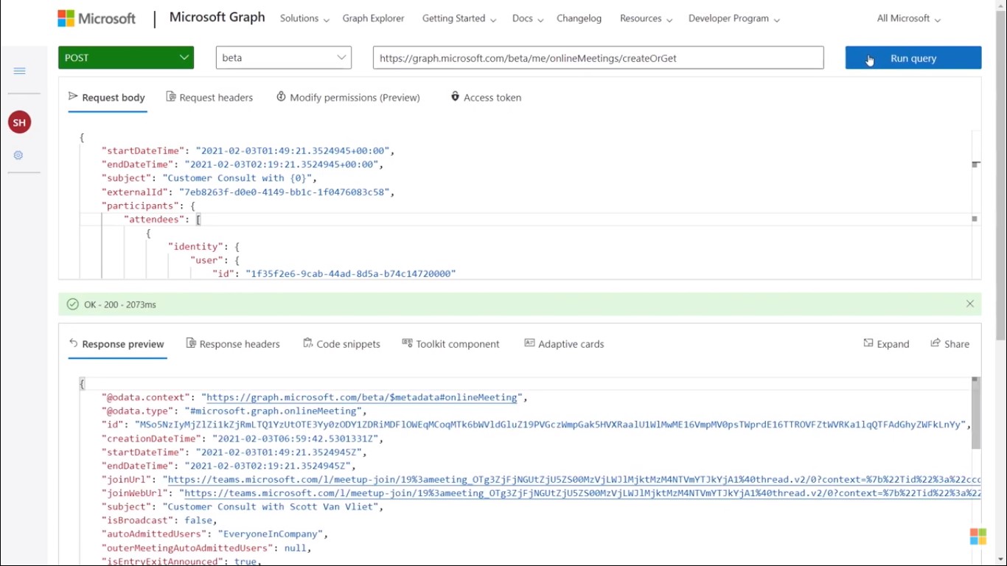Click the Access token lock icon
Image resolution: width=1007 pixels, height=566 pixels.
pos(455,97)
